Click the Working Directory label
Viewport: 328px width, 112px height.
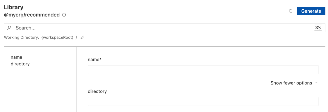[x=22, y=38]
